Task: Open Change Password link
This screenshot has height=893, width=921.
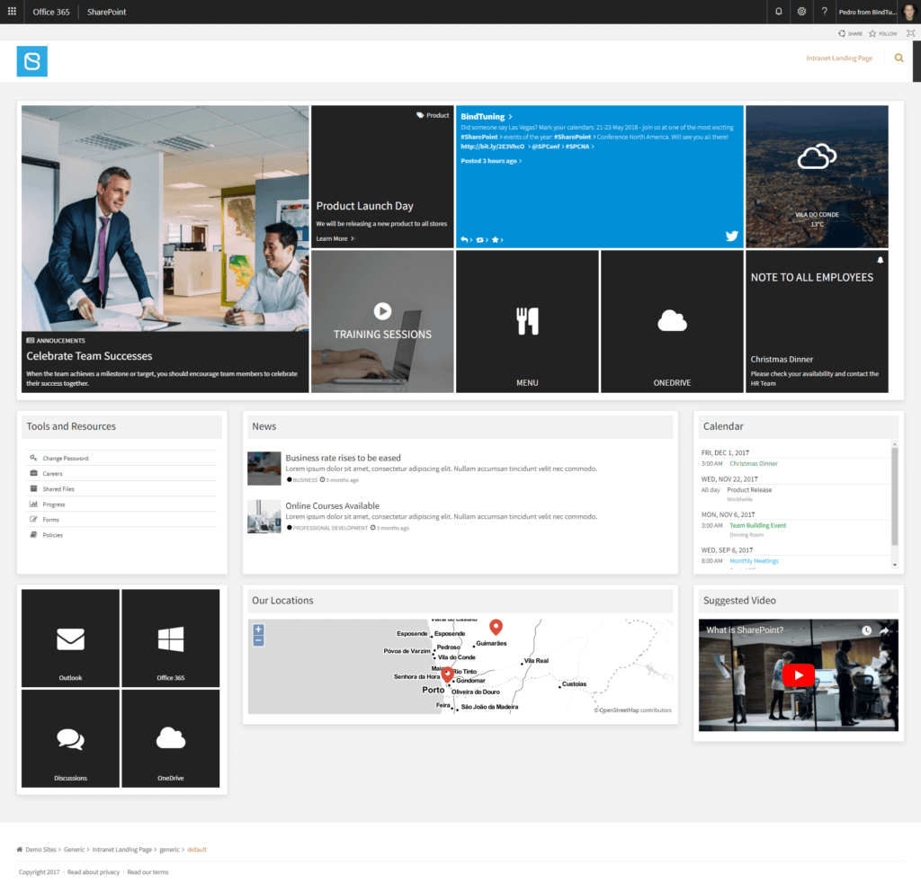Action: coord(65,459)
